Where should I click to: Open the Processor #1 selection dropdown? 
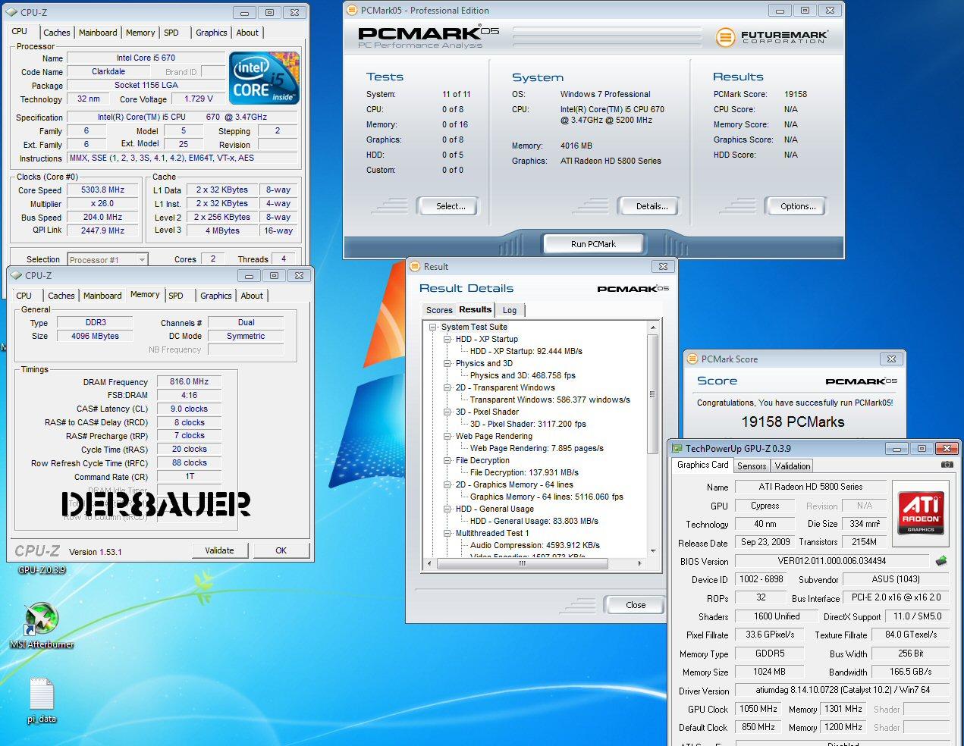pos(107,259)
